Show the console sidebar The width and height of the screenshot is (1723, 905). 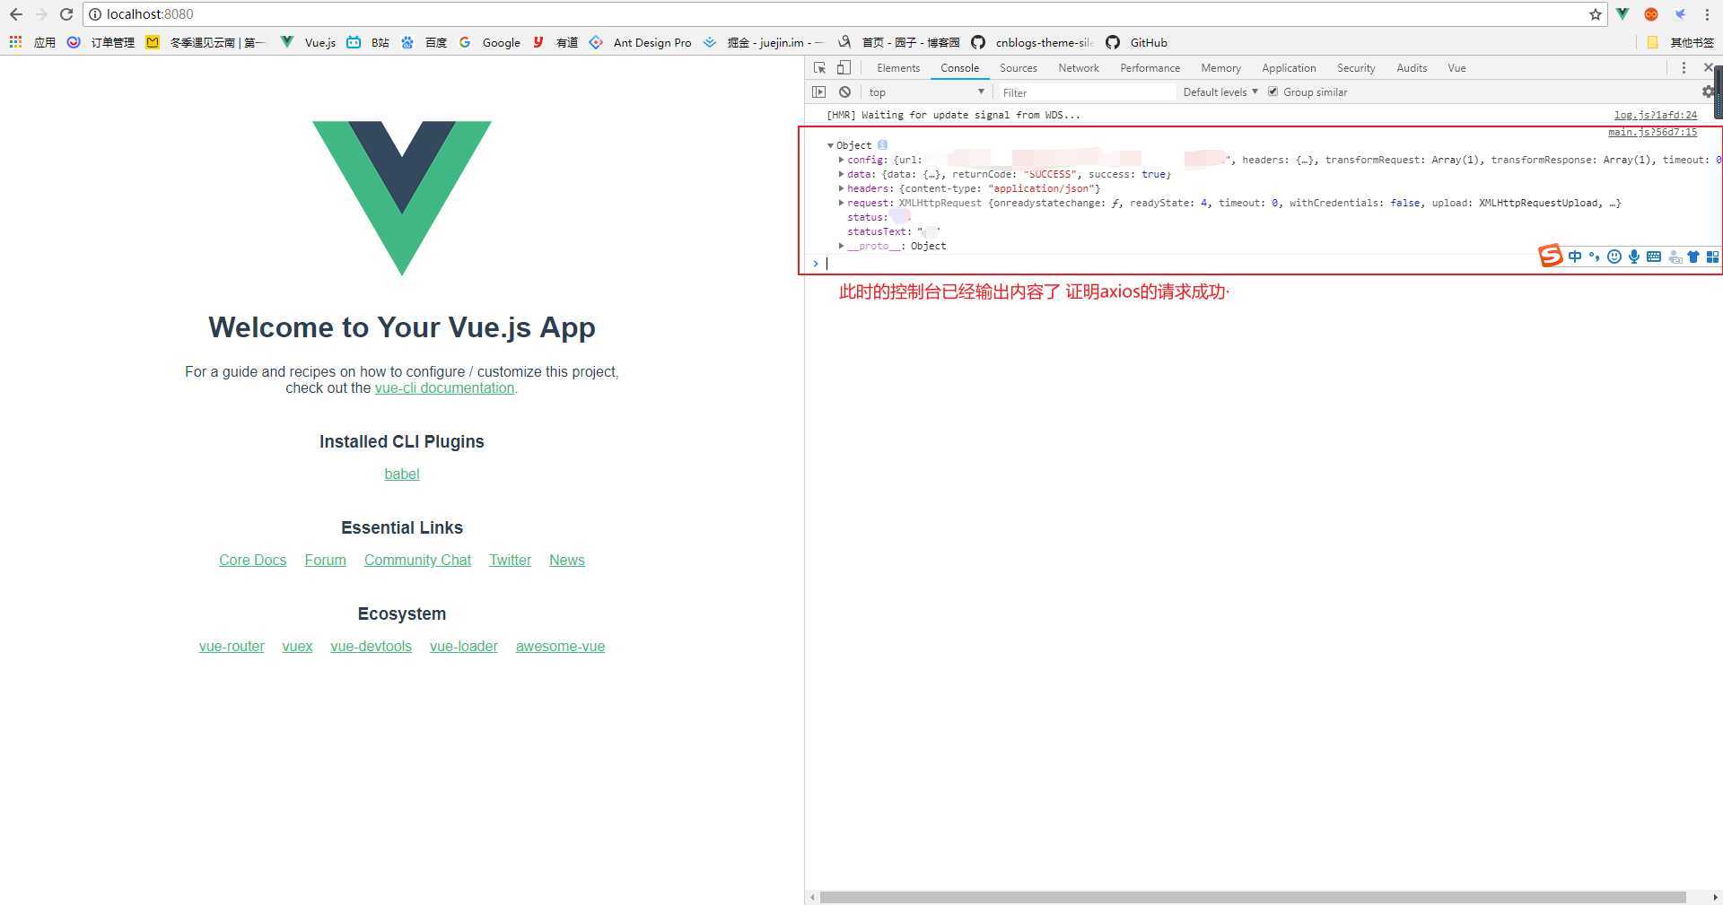point(818,91)
